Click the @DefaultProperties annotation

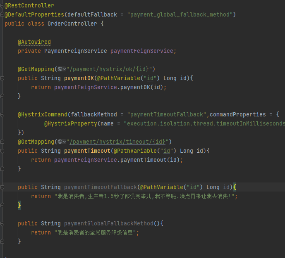(x=34, y=15)
